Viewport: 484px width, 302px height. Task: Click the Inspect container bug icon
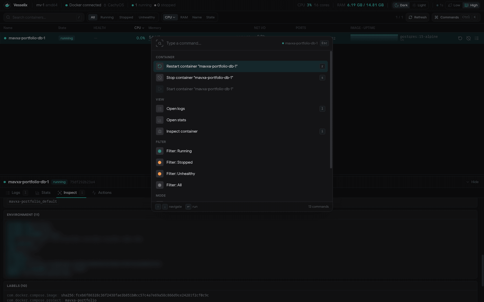[160, 131]
